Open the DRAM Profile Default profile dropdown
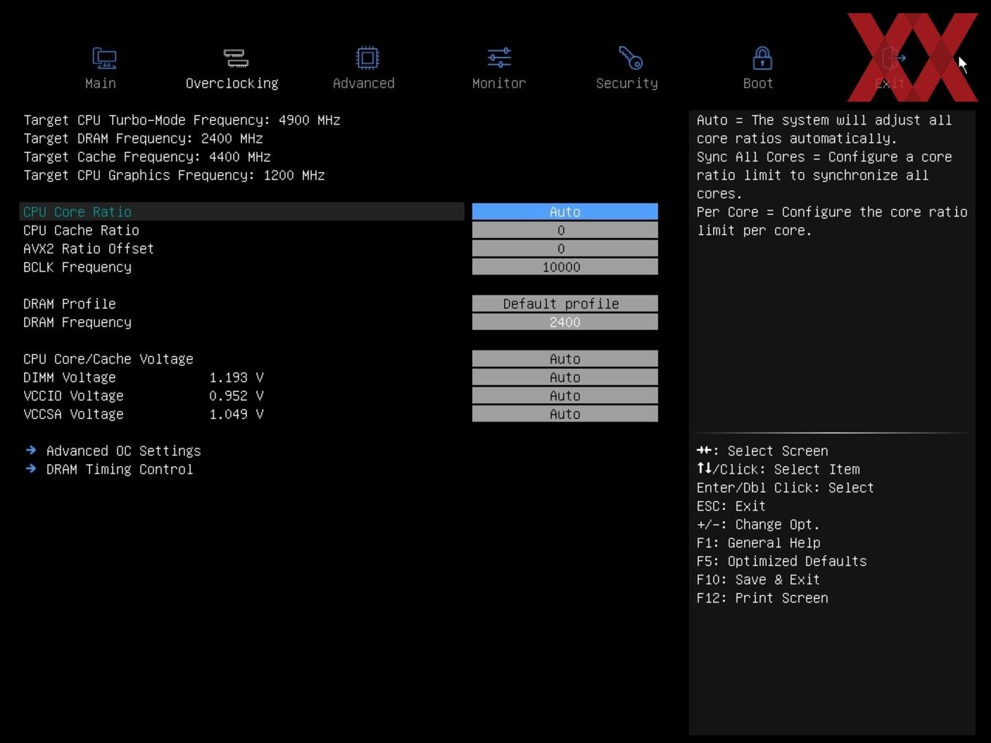 (565, 304)
